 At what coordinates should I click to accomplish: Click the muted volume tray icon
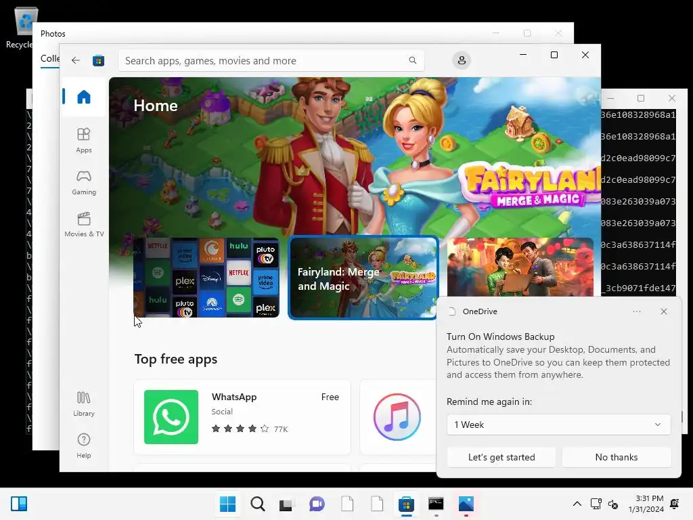click(x=613, y=504)
